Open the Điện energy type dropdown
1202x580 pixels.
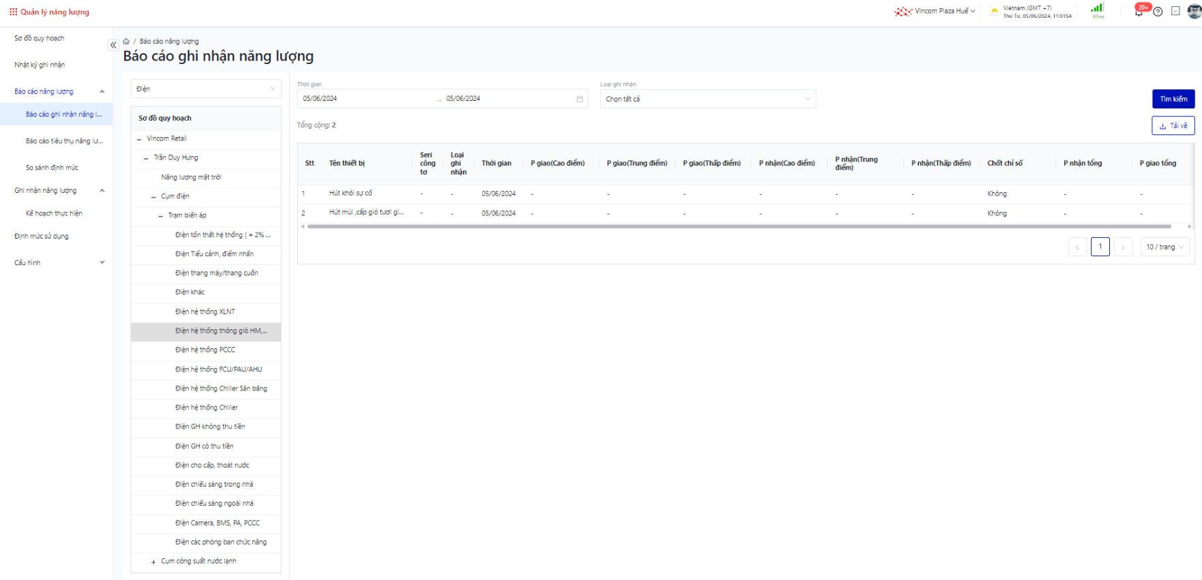point(205,89)
